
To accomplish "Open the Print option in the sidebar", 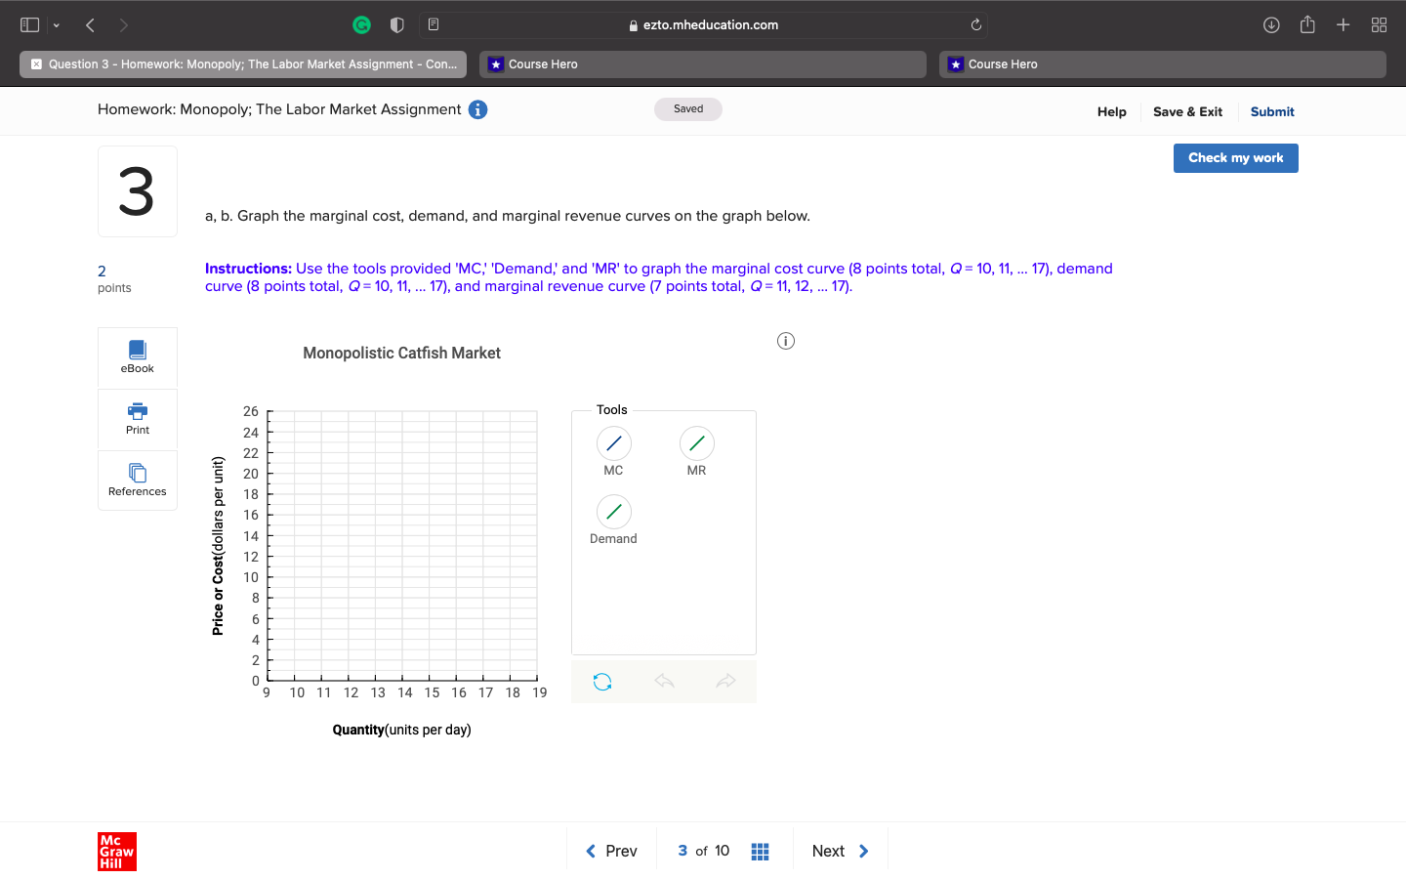I will pyautogui.click(x=137, y=418).
